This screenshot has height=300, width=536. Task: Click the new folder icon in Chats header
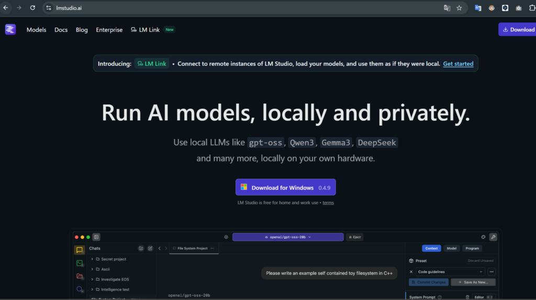click(x=141, y=248)
